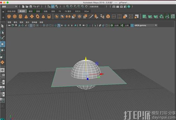Viewport: 176px width, 120px height.
Task: Add a polygon torus from the shelf
Action: point(38,16)
